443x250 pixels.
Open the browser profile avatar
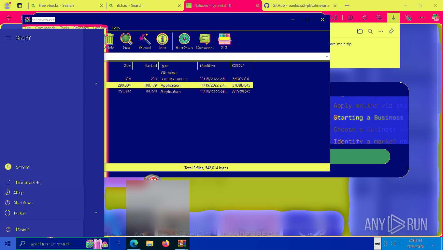click(7, 6)
